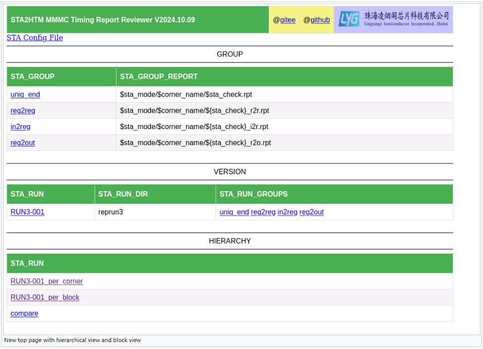The height and width of the screenshot is (349, 483).
Task: Open the reg2out group in GROUP table
Action: (x=23, y=143)
